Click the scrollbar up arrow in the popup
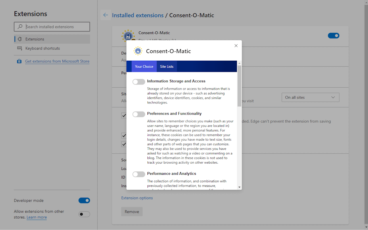 coord(239,63)
